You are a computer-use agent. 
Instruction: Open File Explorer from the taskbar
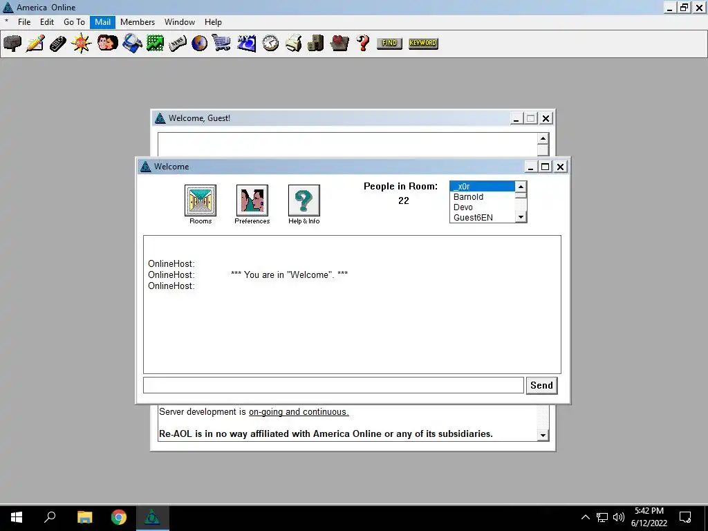[x=84, y=517]
